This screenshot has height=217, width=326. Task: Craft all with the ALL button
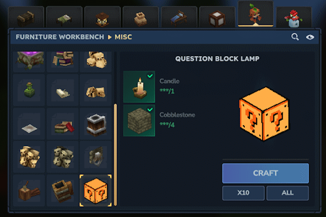click(288, 193)
